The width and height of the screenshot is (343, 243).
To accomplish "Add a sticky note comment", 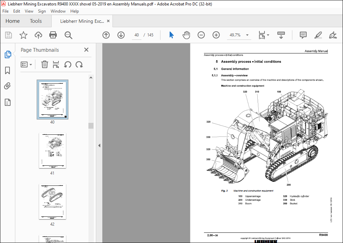I will (303, 35).
